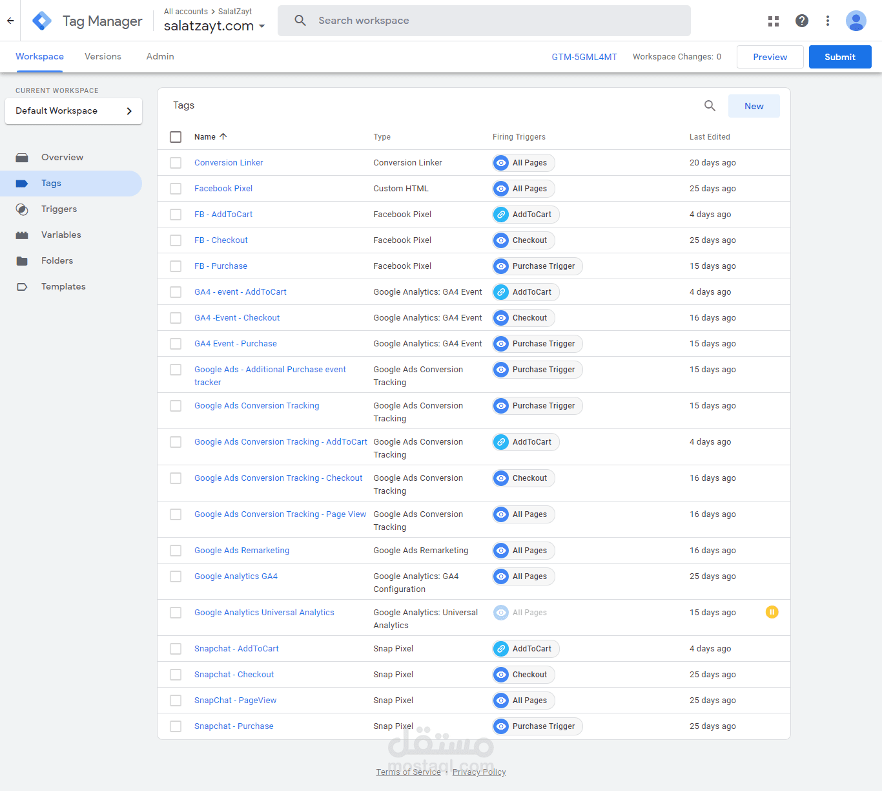Click the Last Edited column header
This screenshot has width=882, height=791.
coord(710,137)
